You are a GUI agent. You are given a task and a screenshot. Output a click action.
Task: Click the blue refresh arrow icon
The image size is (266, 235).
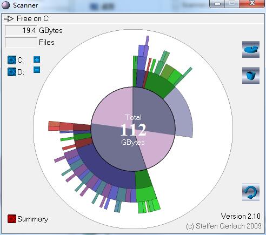tap(251, 192)
